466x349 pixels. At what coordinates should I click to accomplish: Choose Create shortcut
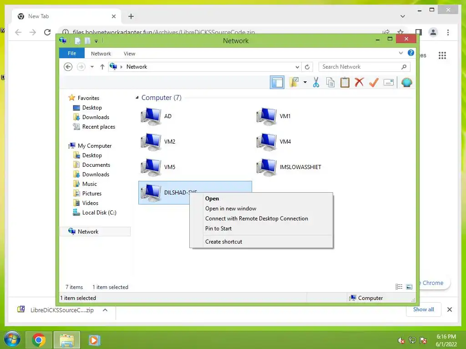261,242
